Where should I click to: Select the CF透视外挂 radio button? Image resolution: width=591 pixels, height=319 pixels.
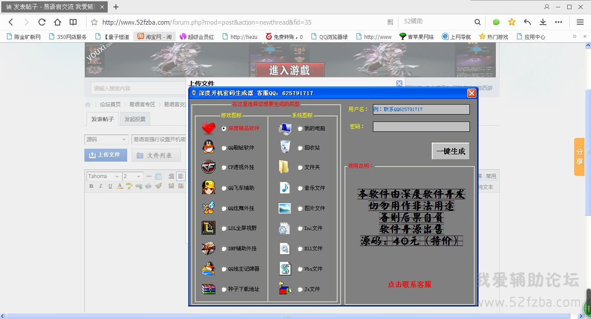click(224, 167)
